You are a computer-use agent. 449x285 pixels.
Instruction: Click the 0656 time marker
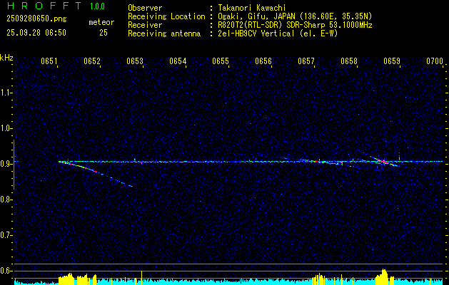coord(263,62)
